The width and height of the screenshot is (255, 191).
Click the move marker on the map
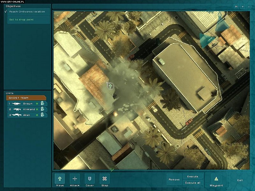point(110,86)
